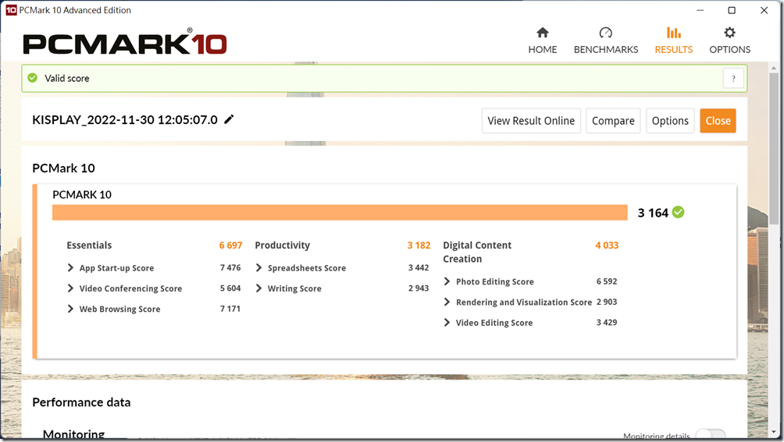The image size is (784, 442).
Task: Click the value 3 442
Action: click(x=419, y=268)
